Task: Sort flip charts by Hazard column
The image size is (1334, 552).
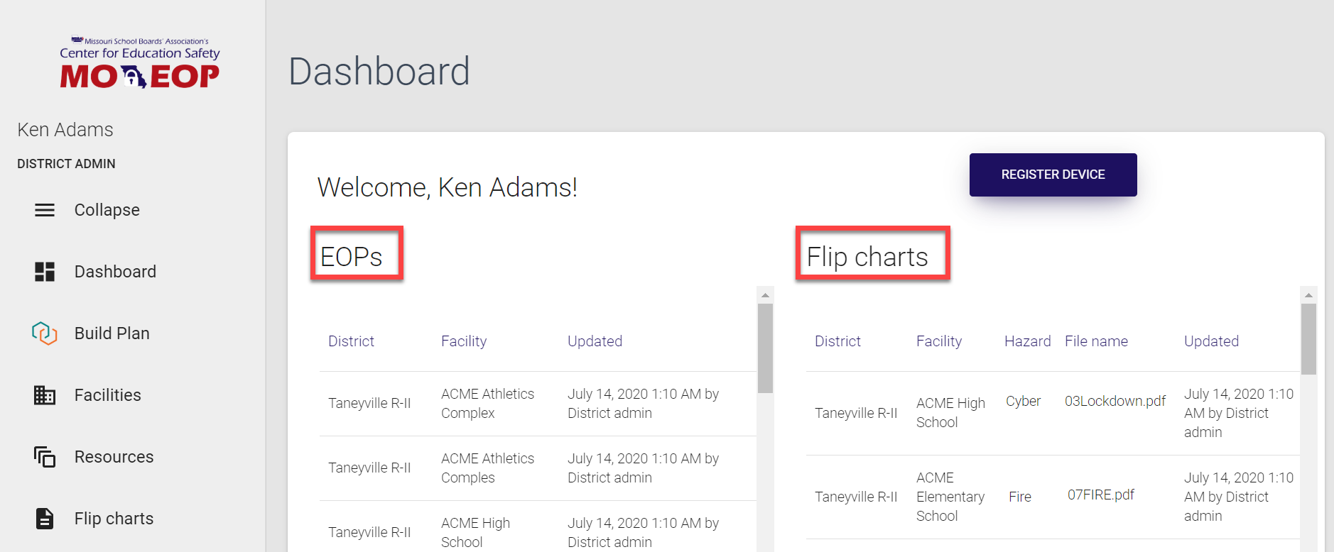Action: [1027, 341]
